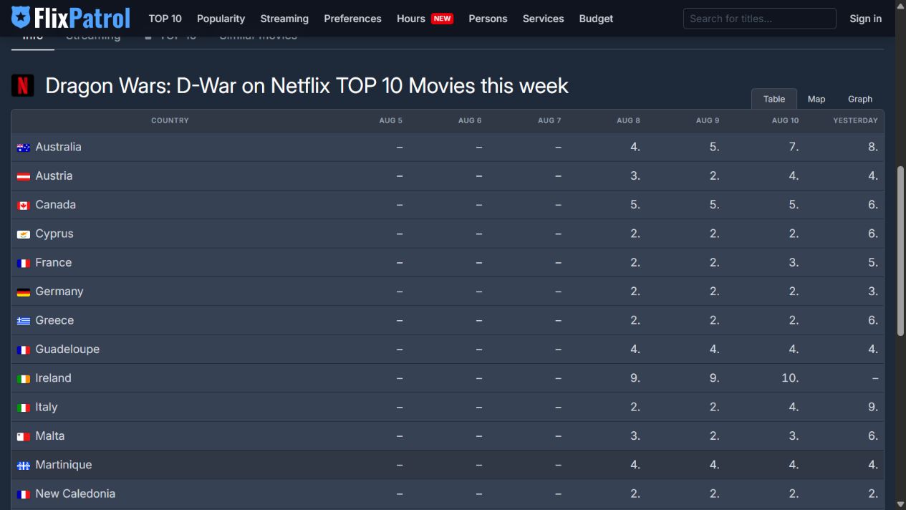Image resolution: width=906 pixels, height=510 pixels.
Task: Click the YESTERDAY column header
Action: coord(855,120)
